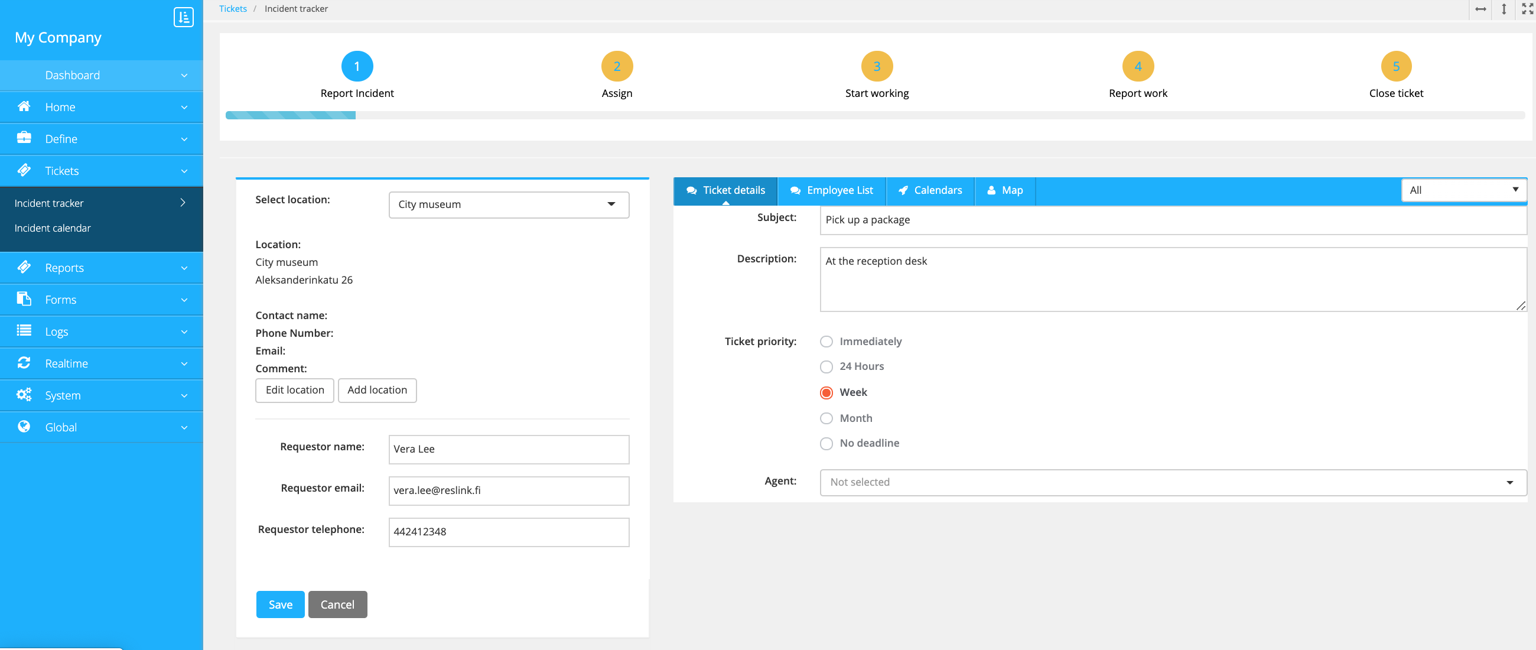Open the Agent Not selected dropdown

pos(1172,482)
